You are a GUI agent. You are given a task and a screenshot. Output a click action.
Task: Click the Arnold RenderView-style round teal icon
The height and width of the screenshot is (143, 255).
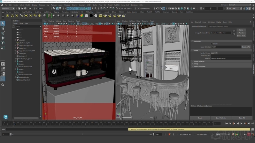click(182, 8)
